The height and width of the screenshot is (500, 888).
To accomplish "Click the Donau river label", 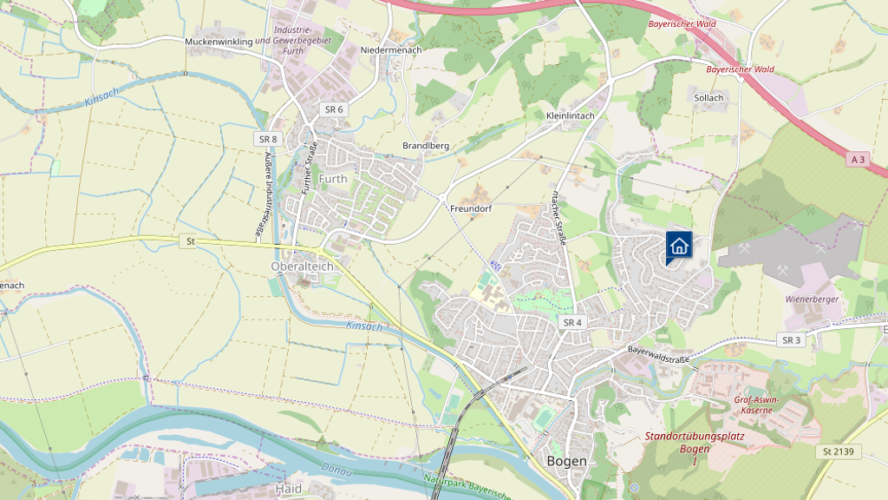I will click(337, 470).
